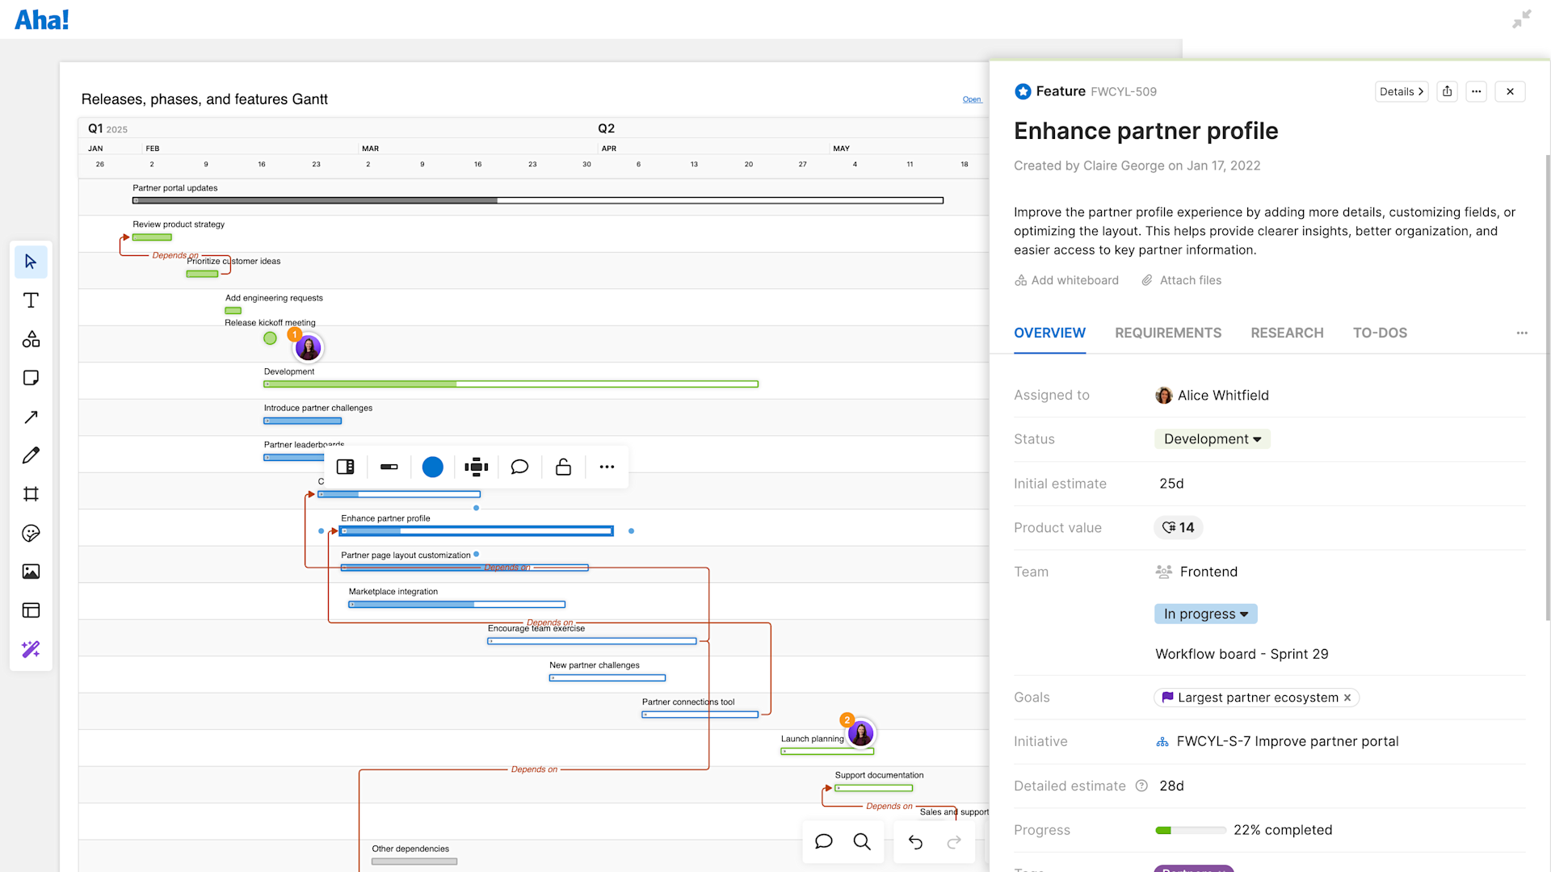1551x872 pixels.
Task: Click the Initial estimate 25d field
Action: tap(1171, 484)
